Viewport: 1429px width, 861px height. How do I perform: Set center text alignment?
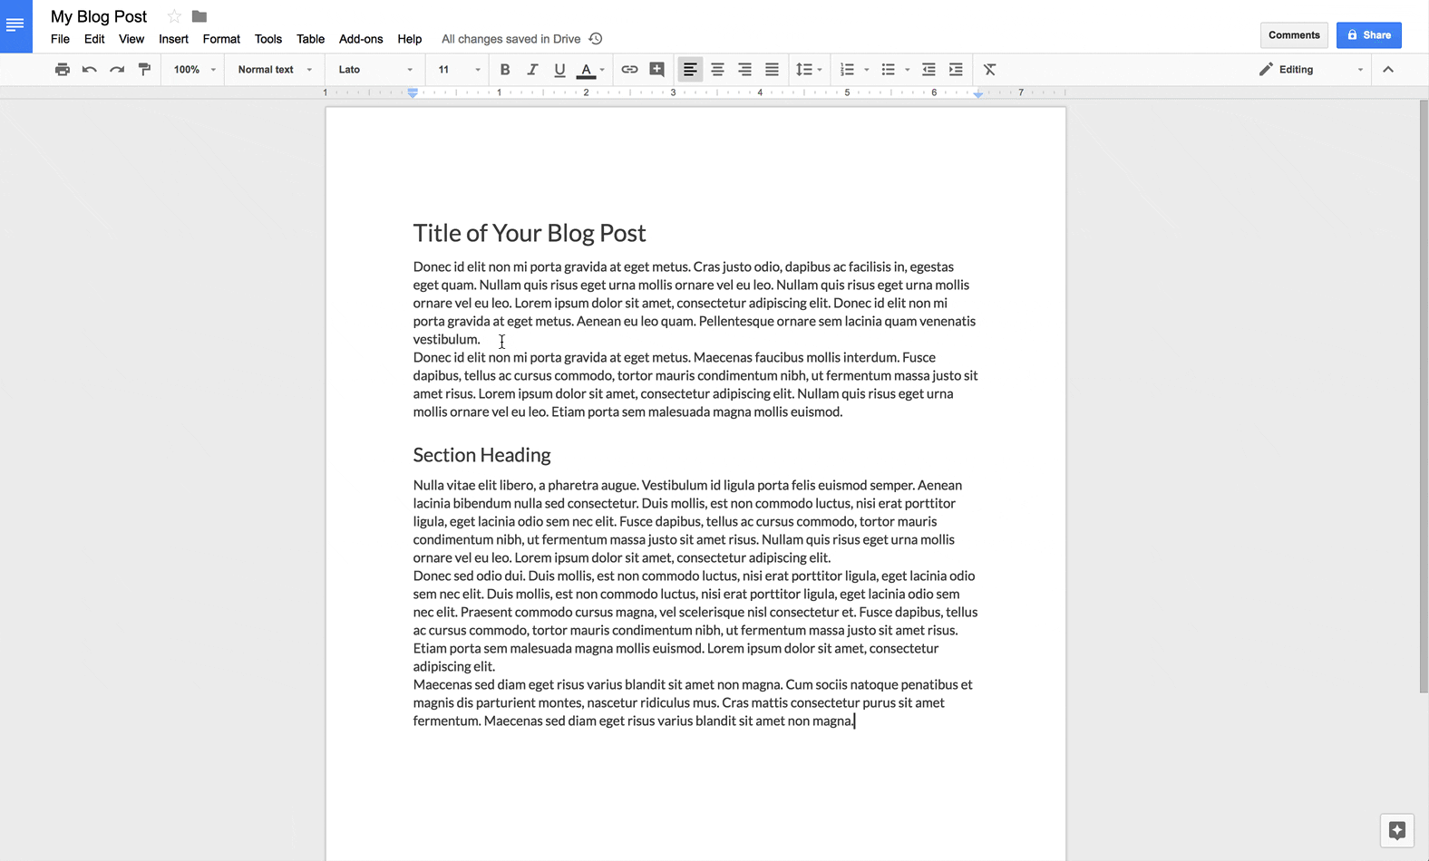pos(717,70)
